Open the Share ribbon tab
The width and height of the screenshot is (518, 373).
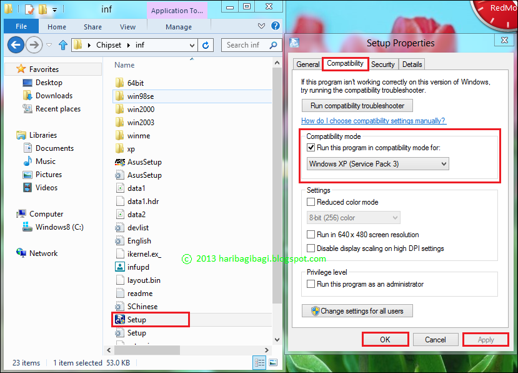click(x=92, y=26)
